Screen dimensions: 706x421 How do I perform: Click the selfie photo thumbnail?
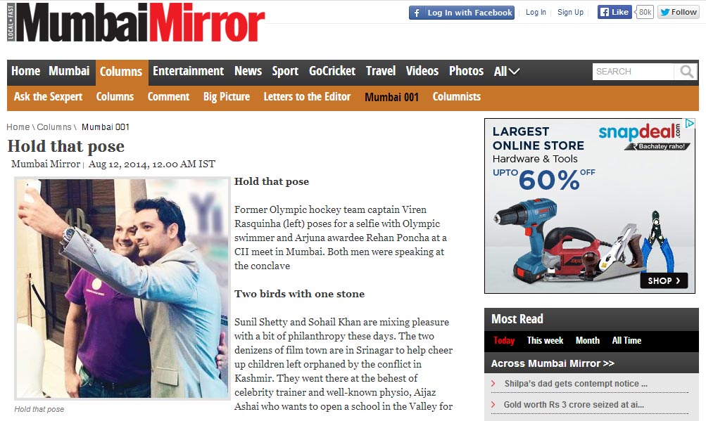[x=122, y=288]
